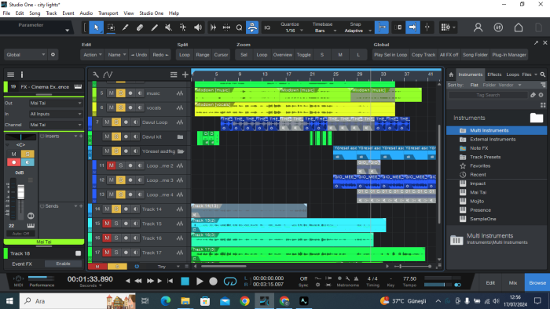Switch to the Files browser tab

[526, 75]
